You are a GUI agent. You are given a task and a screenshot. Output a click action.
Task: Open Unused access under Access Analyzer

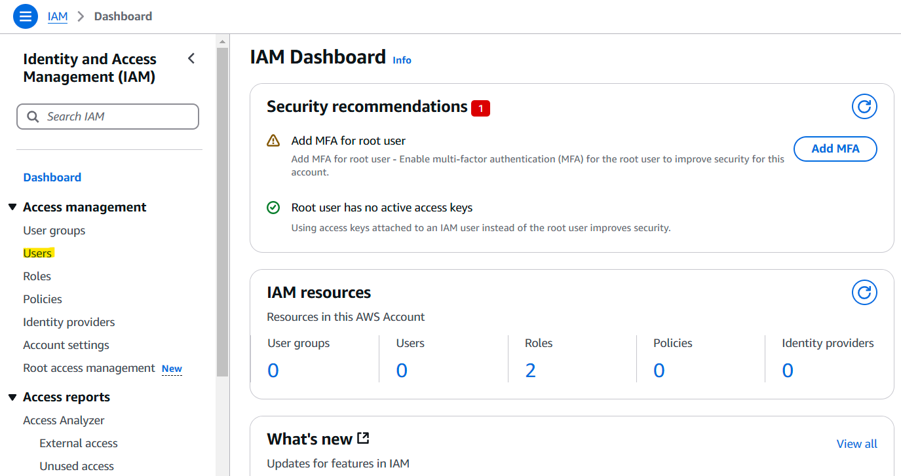pyautogui.click(x=77, y=466)
